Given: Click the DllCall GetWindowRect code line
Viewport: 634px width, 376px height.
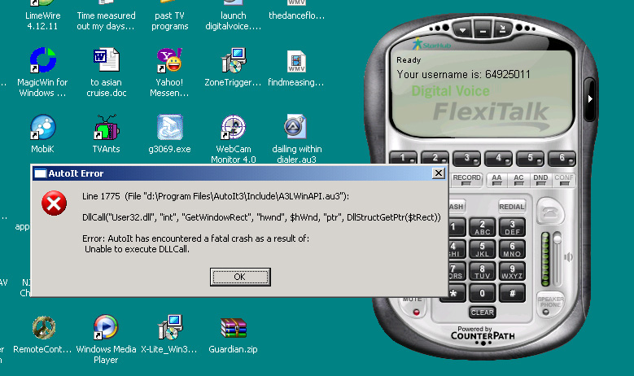Looking at the screenshot, I should (261, 217).
